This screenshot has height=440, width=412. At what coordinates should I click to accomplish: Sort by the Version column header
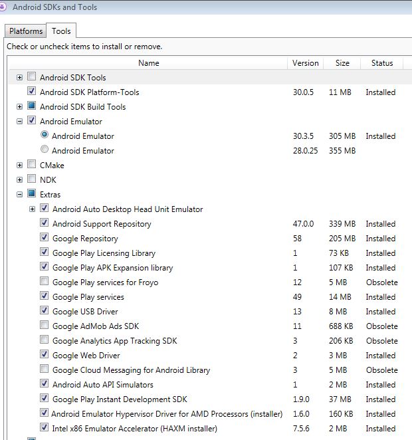(x=306, y=63)
